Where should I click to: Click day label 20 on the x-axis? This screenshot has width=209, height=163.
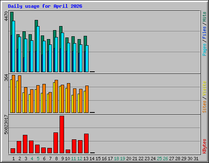(x=129, y=159)
